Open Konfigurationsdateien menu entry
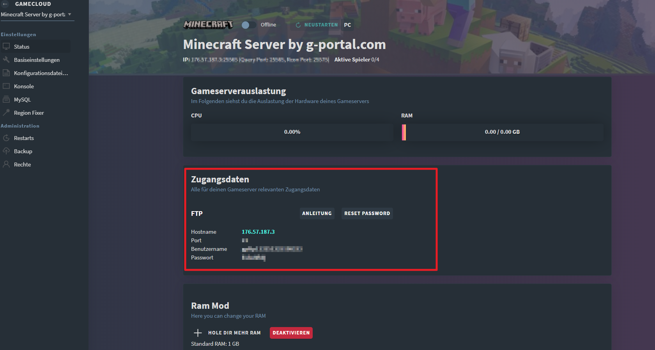The image size is (655, 350). click(x=41, y=73)
